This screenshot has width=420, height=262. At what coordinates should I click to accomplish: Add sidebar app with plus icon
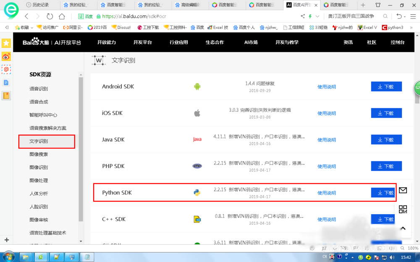[7, 240]
